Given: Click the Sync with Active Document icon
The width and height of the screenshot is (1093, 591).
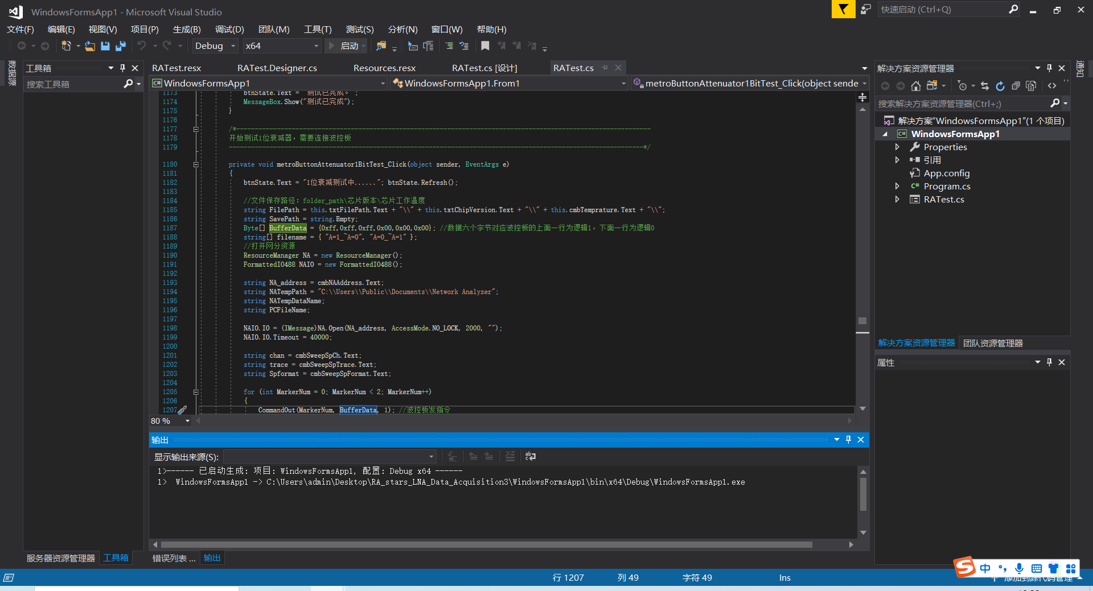Looking at the screenshot, I should point(985,86).
